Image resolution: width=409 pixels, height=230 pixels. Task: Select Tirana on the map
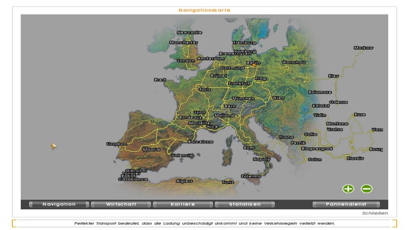tap(286, 137)
